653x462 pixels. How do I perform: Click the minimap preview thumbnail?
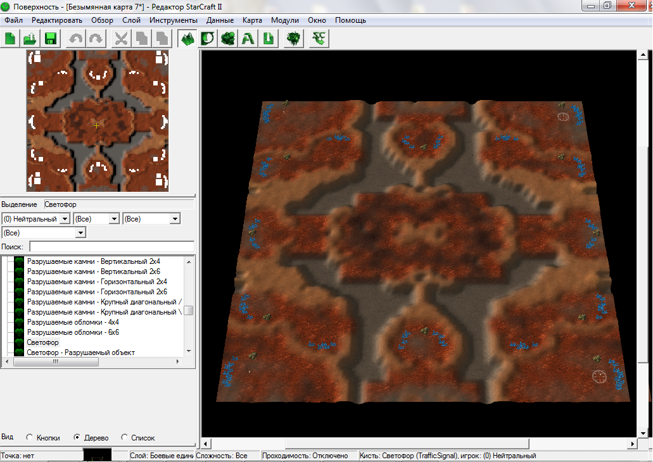click(x=98, y=121)
